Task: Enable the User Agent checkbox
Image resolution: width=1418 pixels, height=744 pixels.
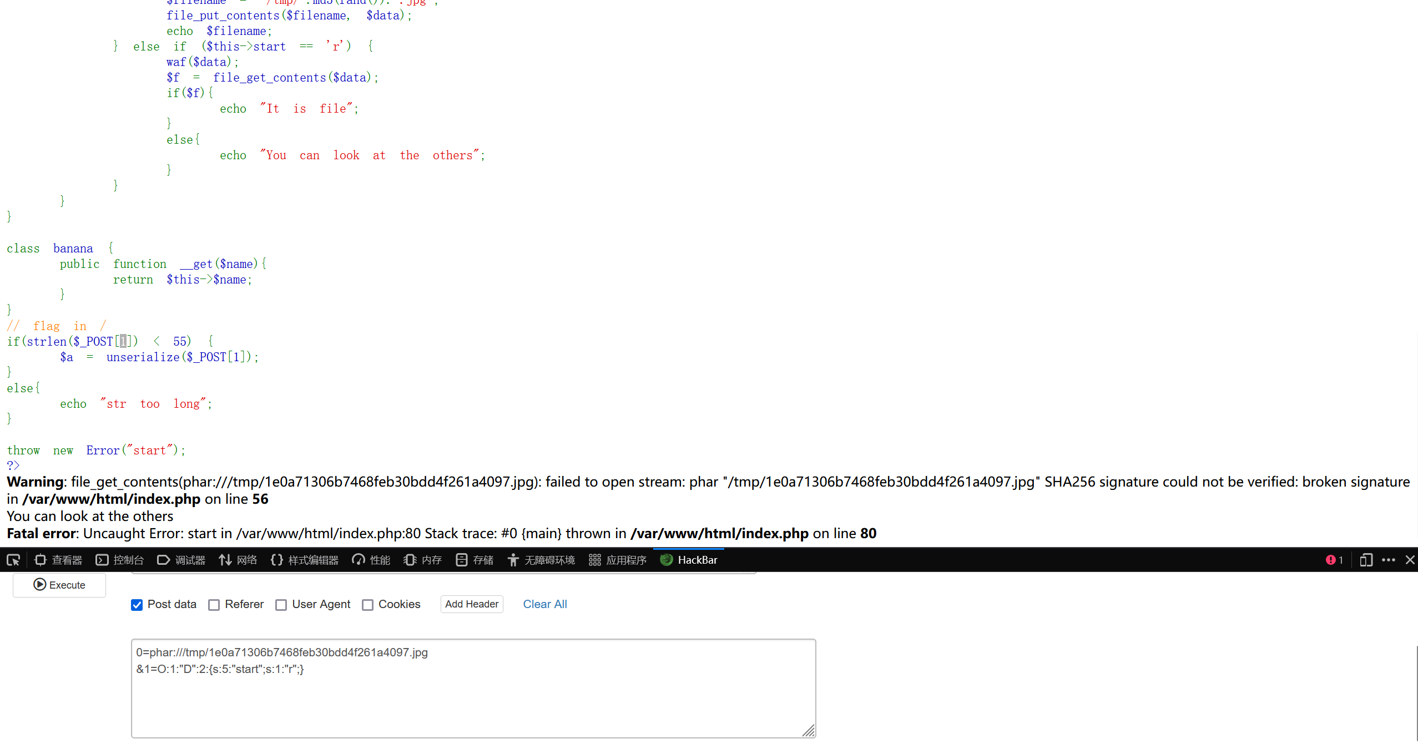Action: [x=281, y=605]
